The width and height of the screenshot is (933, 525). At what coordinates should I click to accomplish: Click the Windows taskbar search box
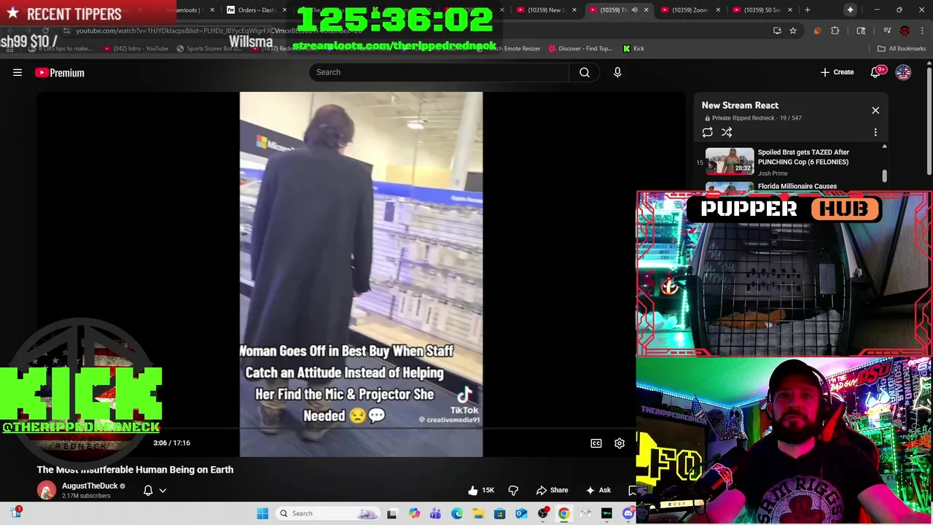[328, 513]
